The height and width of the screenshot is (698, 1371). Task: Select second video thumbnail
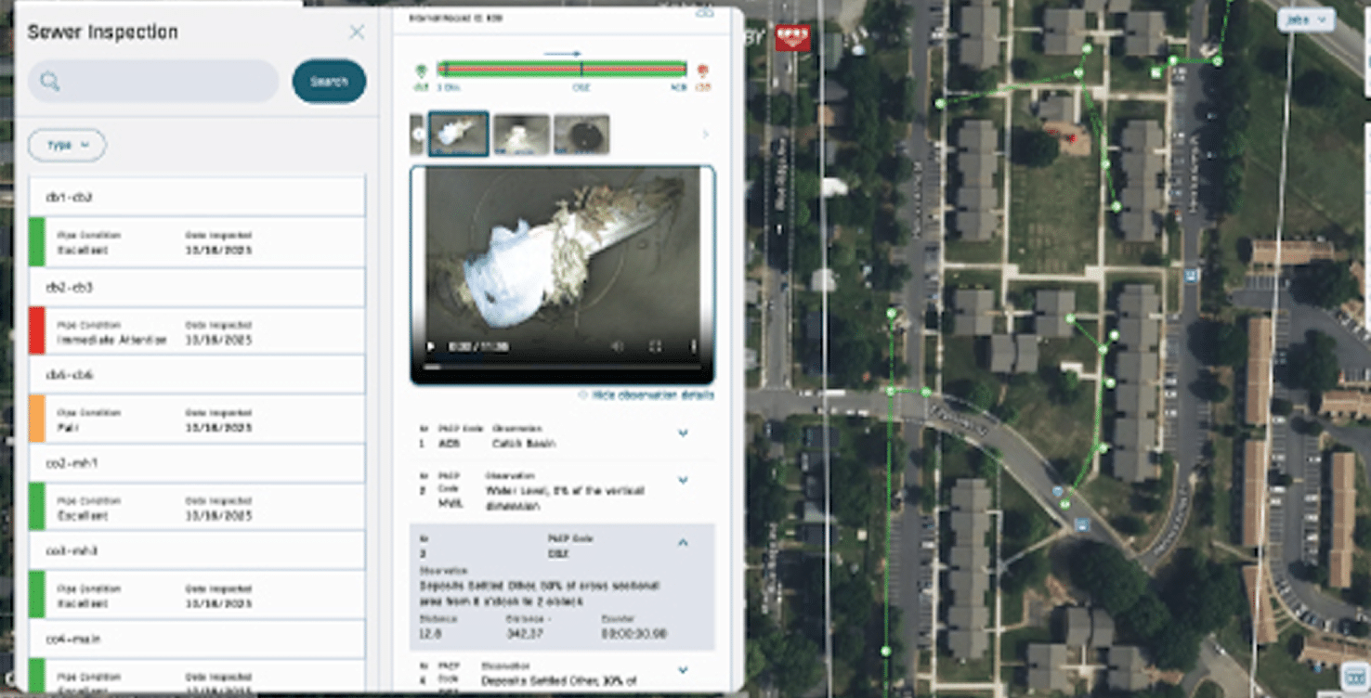[521, 135]
